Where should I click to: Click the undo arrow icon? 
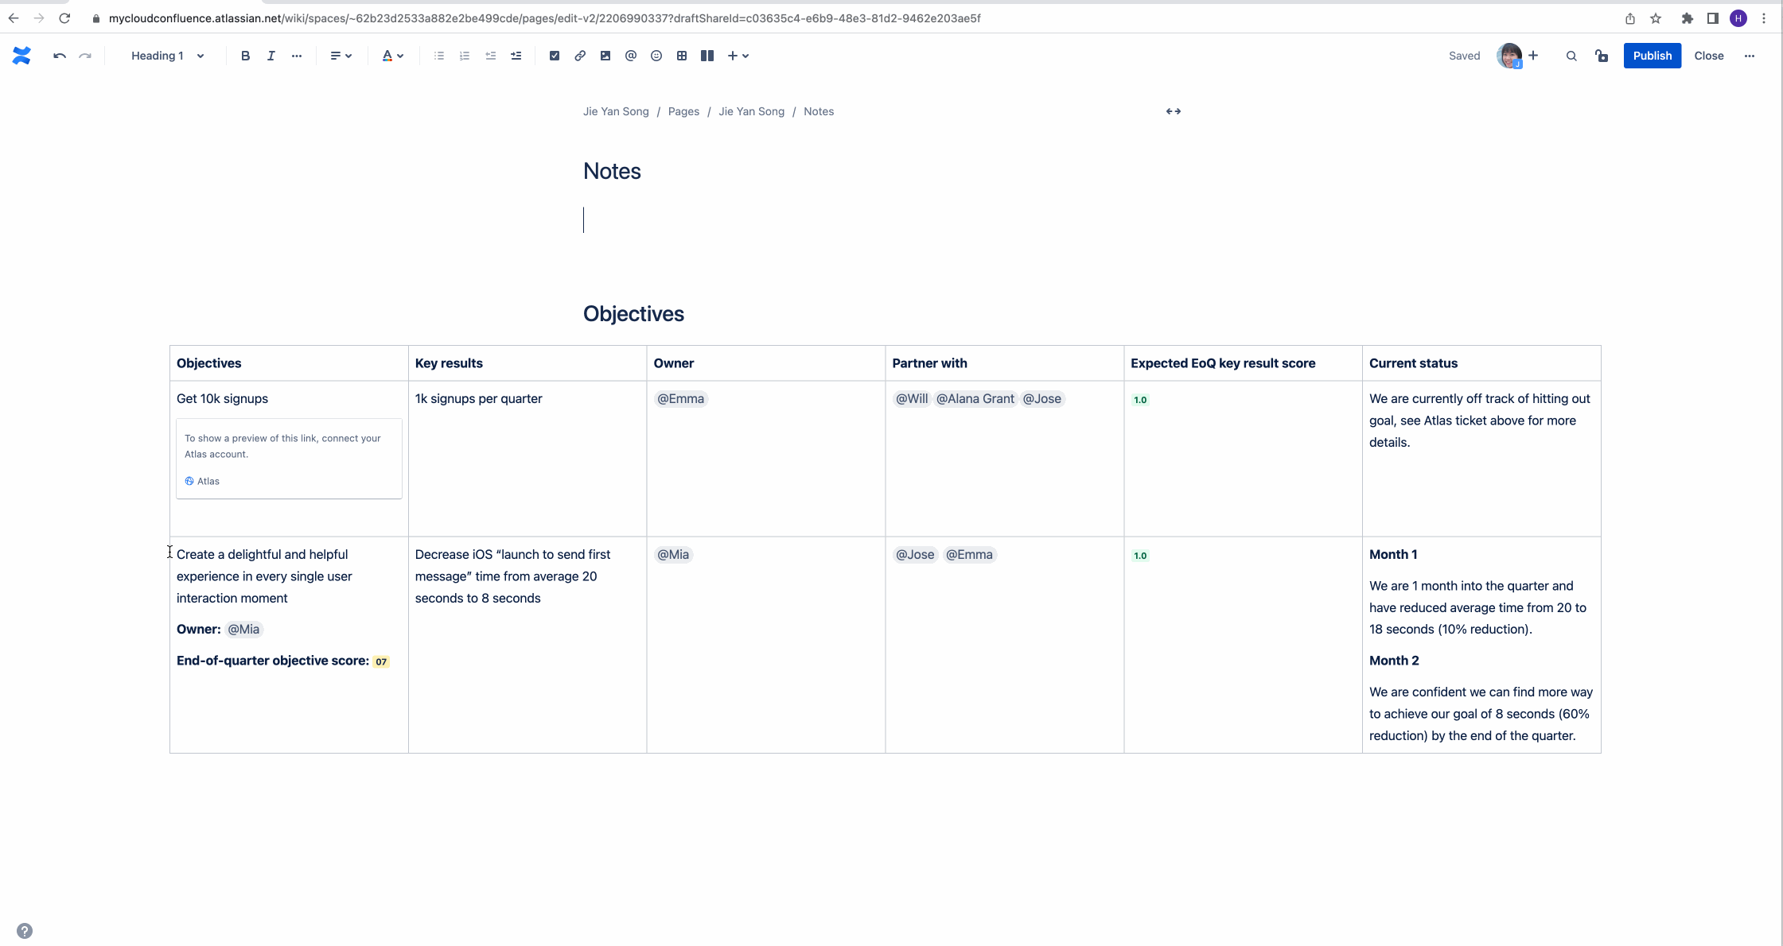(60, 56)
